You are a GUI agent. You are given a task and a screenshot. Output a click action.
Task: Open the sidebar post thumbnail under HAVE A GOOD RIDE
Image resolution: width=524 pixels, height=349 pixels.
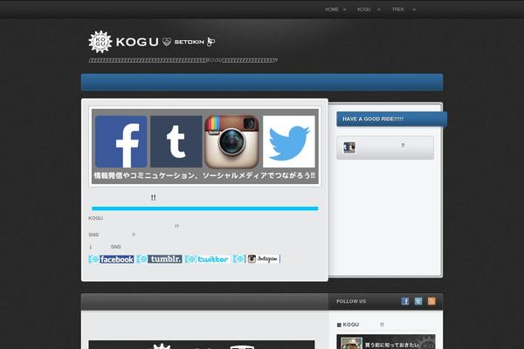tap(349, 147)
